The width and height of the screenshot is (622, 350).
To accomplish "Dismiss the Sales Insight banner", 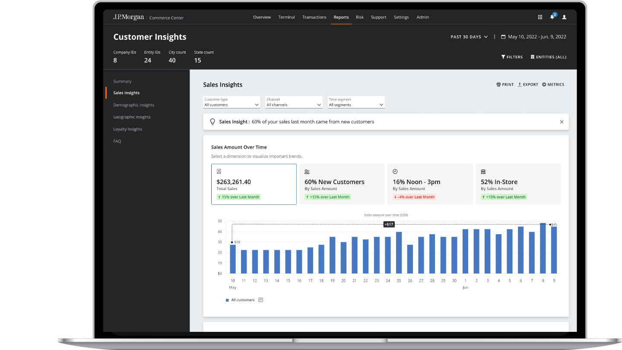I will point(562,122).
